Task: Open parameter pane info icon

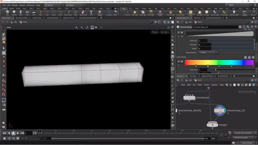Action: click(252, 27)
